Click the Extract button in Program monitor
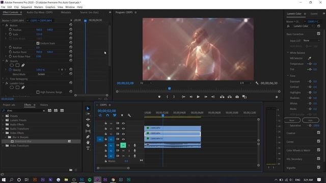 pos(230,97)
